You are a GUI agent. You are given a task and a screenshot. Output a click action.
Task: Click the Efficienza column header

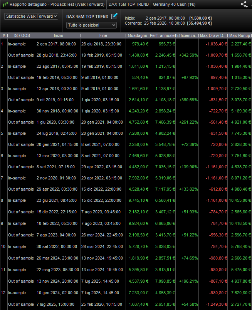(187, 36)
